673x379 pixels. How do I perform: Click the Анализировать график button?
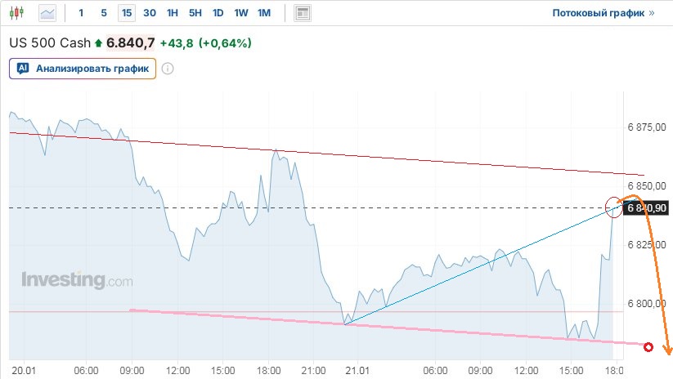pyautogui.click(x=83, y=69)
